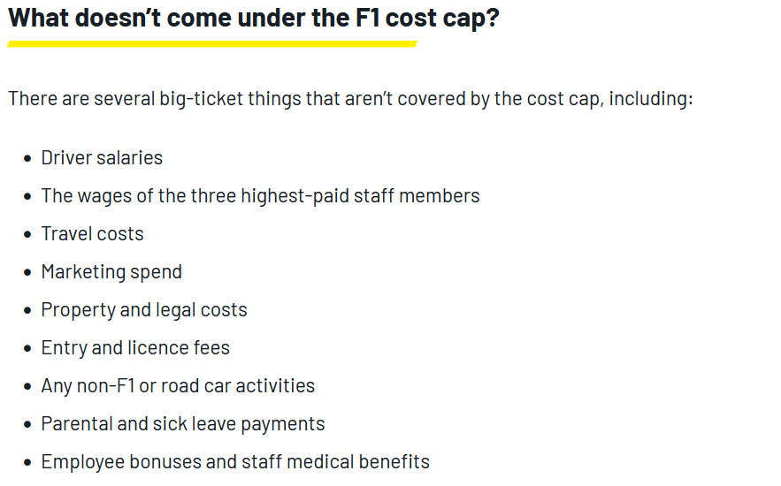Click the bullet beside Property and legal costs
The width and height of the screenshot is (781, 486).
(x=27, y=311)
